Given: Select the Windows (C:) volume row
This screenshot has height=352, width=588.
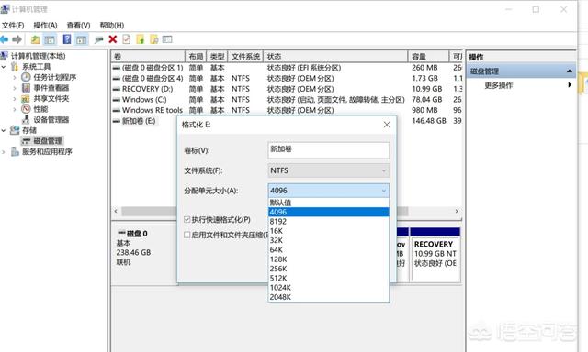Looking at the screenshot, I should 288,100.
